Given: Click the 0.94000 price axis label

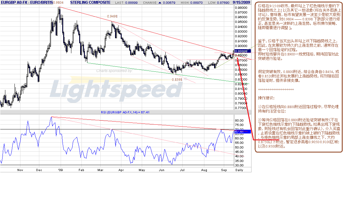Looking at the screenshot, I should pyautogui.click(x=241, y=27).
